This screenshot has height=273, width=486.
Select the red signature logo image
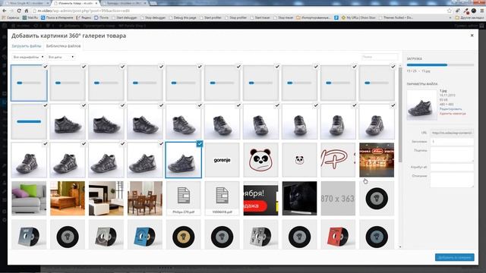point(338,160)
